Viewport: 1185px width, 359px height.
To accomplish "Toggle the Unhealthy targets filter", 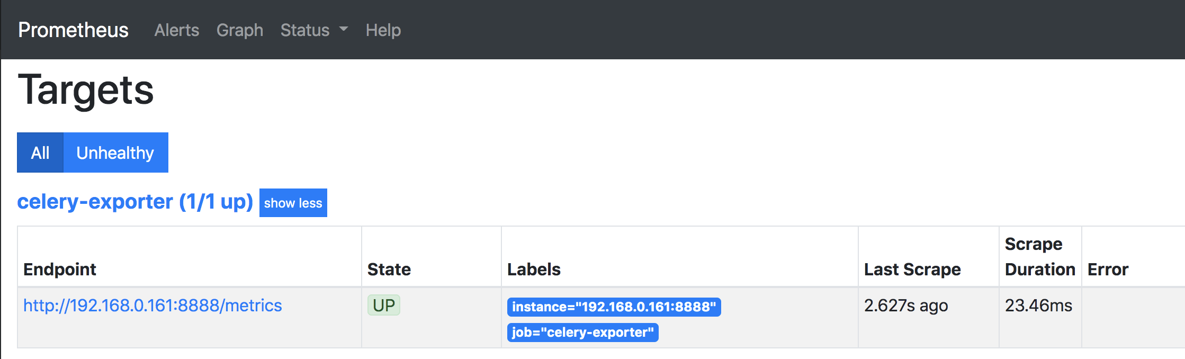I will pos(115,152).
